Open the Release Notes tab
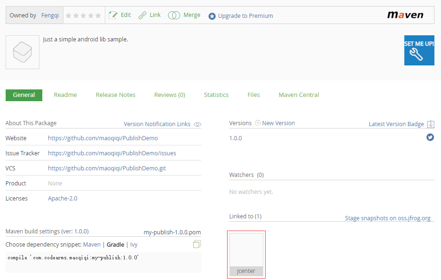 pos(115,95)
